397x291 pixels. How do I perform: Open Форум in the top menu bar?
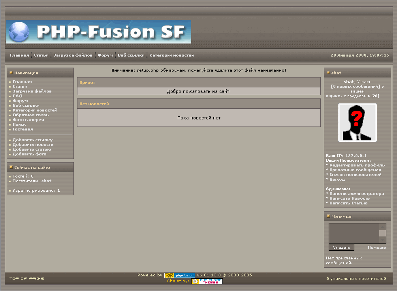pos(105,55)
